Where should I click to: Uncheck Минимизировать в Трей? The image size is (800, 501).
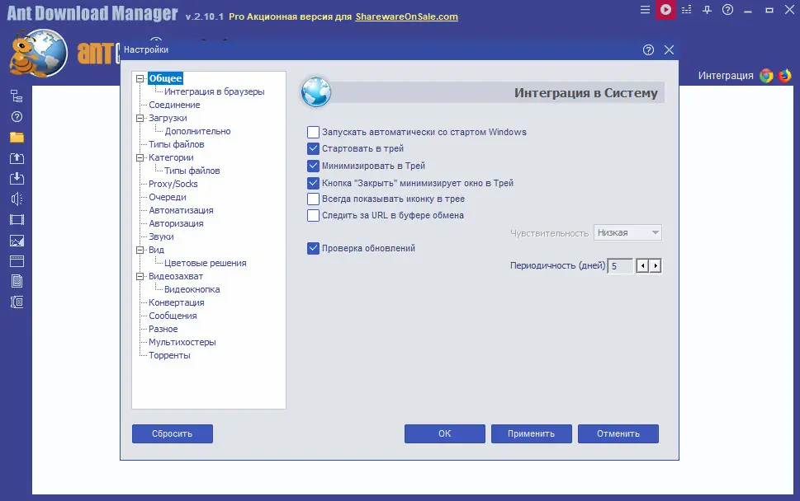pyautogui.click(x=313, y=166)
